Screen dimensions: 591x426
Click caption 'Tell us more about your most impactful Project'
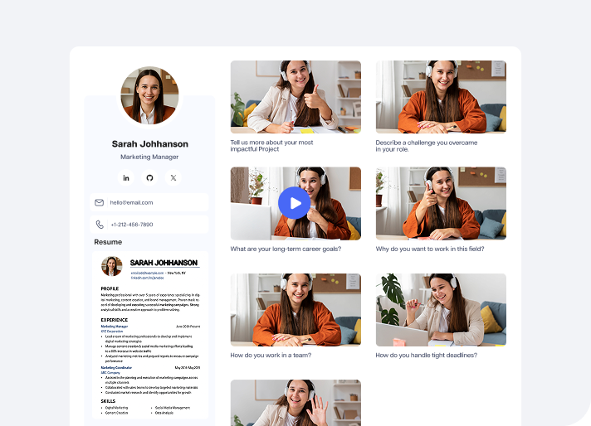click(271, 146)
